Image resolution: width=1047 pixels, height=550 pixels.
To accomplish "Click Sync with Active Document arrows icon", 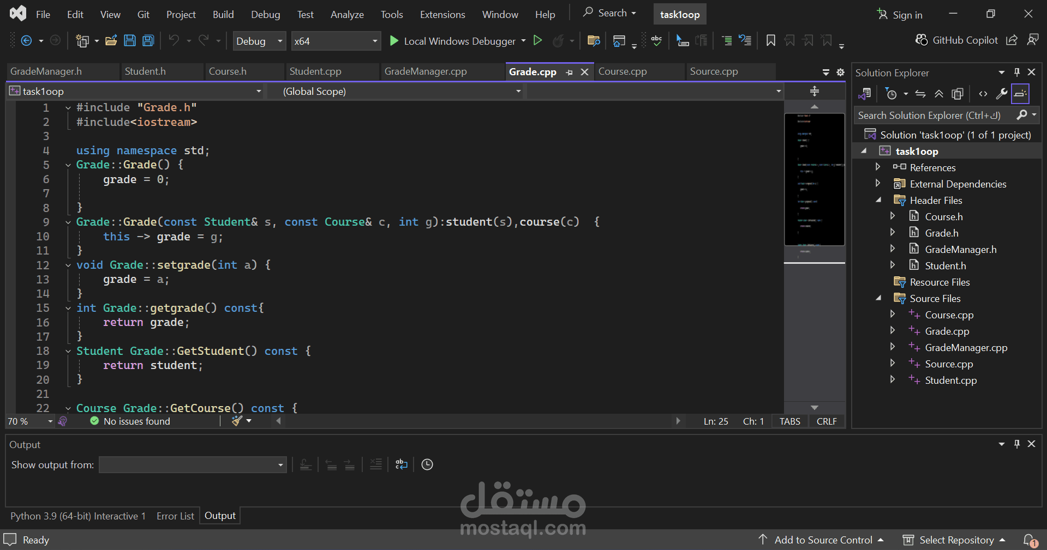I will [x=920, y=94].
